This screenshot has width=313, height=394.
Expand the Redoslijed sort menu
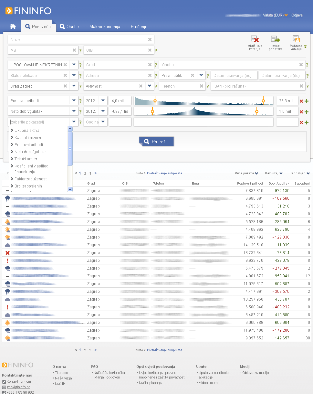(299, 173)
